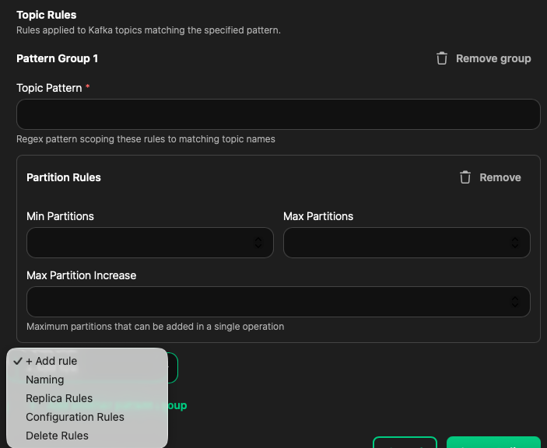
Task: Click into the Max Partition Increase field
Action: coord(279,302)
